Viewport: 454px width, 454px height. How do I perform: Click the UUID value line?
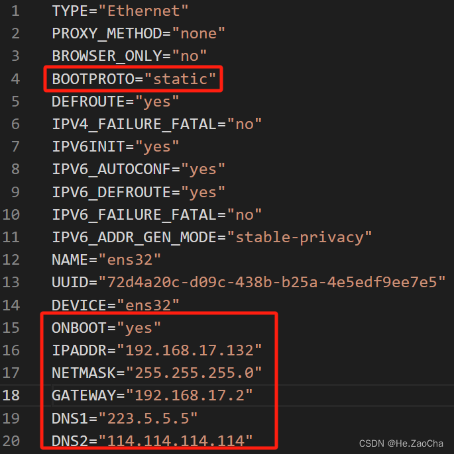click(x=249, y=283)
